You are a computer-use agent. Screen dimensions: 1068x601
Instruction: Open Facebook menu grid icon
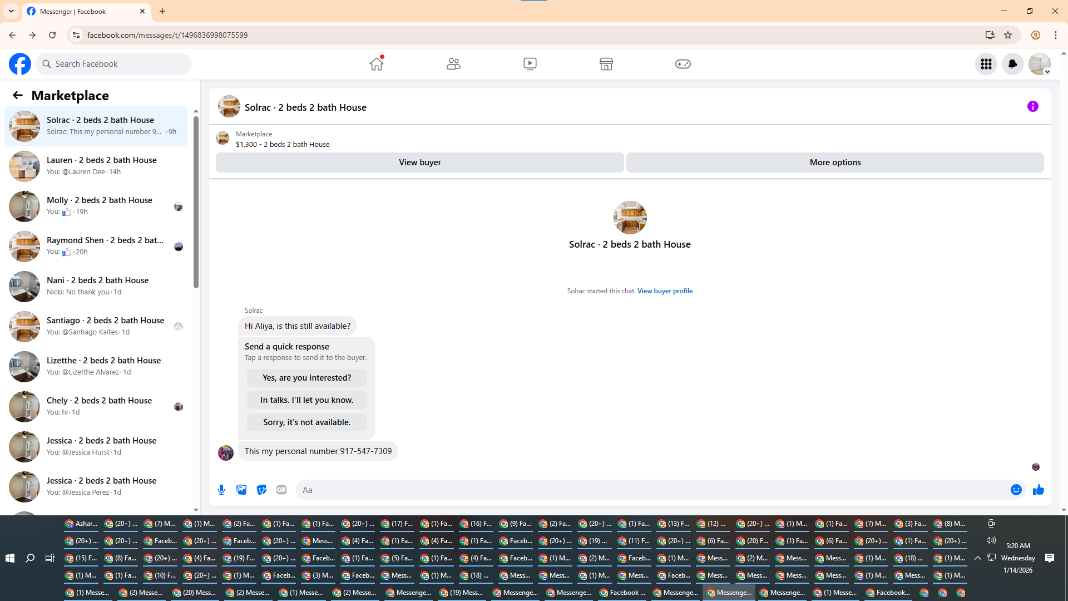(986, 64)
